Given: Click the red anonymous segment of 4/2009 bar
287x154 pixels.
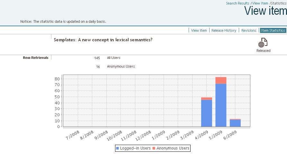Looking at the screenshot, I should (206, 99).
